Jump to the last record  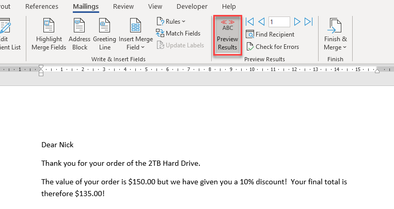(x=308, y=22)
